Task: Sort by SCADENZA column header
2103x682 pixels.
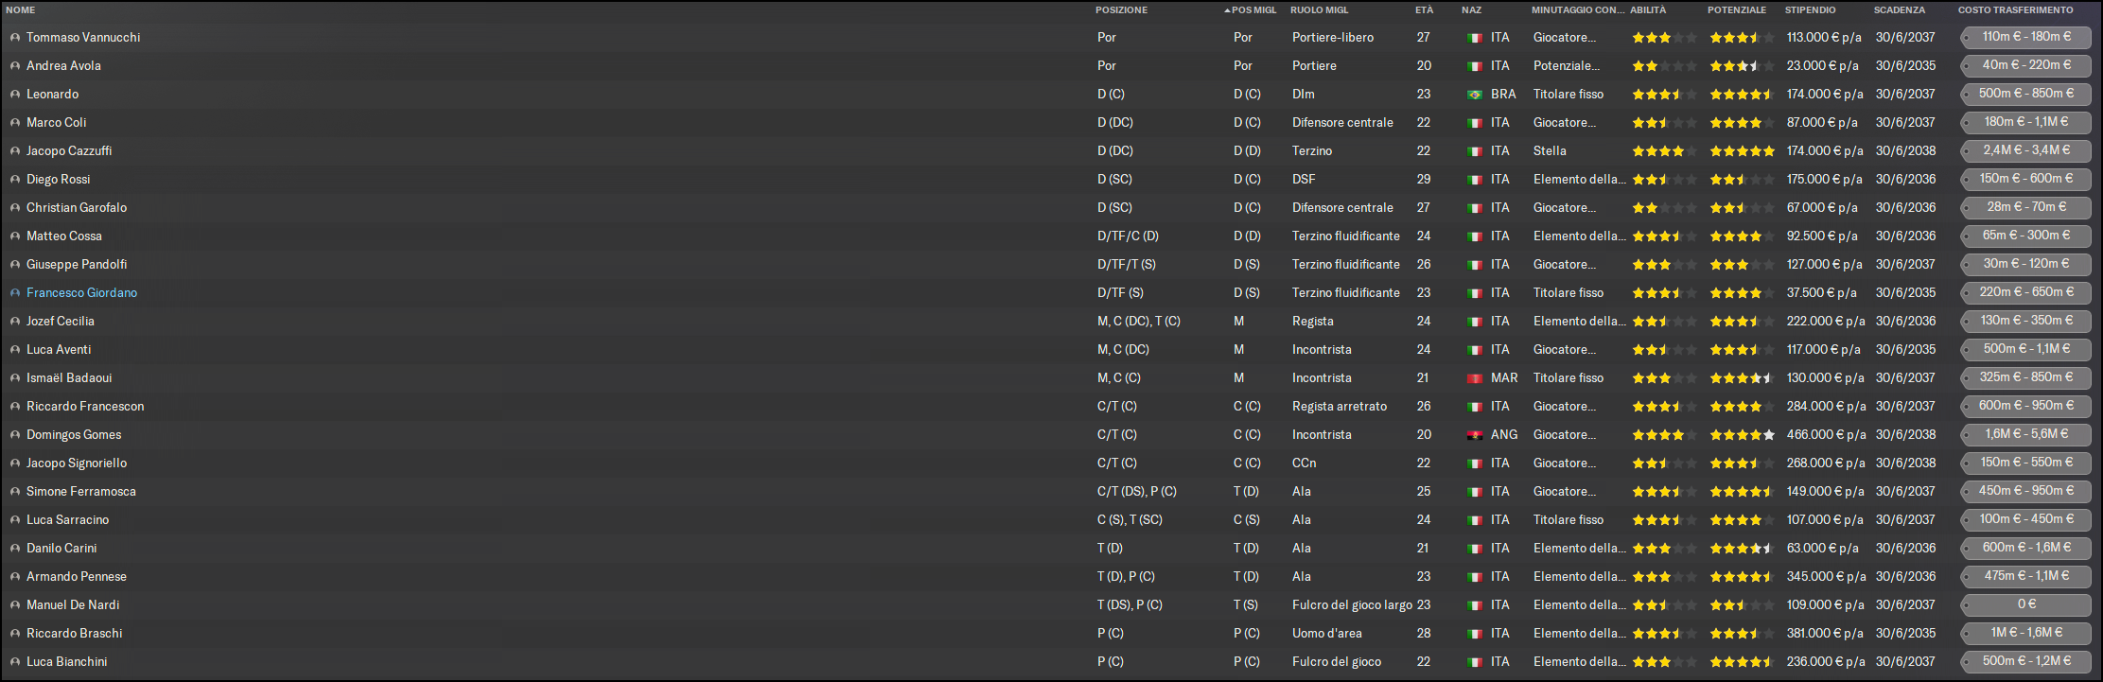Action: click(x=1900, y=10)
